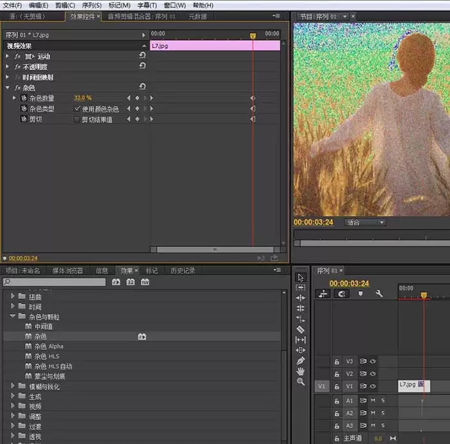450x444 pixels.
Task: Toggle the timeline snap magnet button
Action: click(x=341, y=294)
